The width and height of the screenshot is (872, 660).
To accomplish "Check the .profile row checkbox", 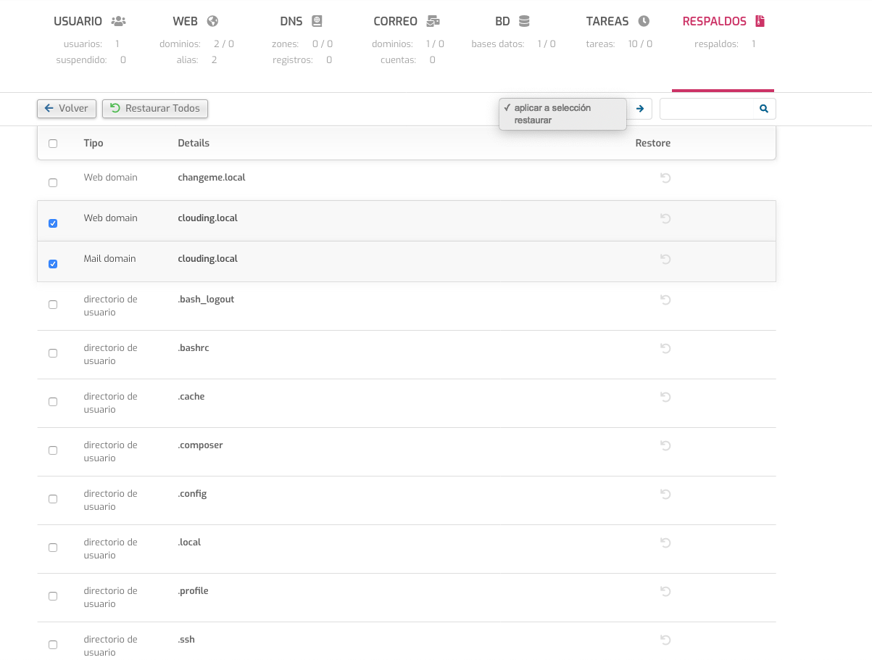I will pos(53,596).
